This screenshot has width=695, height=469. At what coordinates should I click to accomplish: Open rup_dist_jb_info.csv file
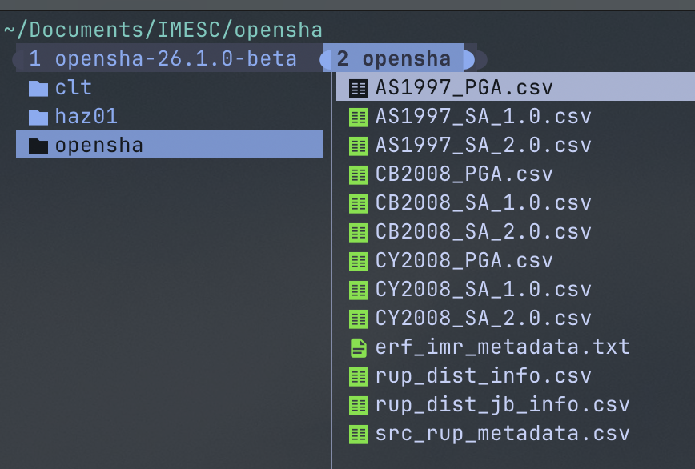pos(502,405)
